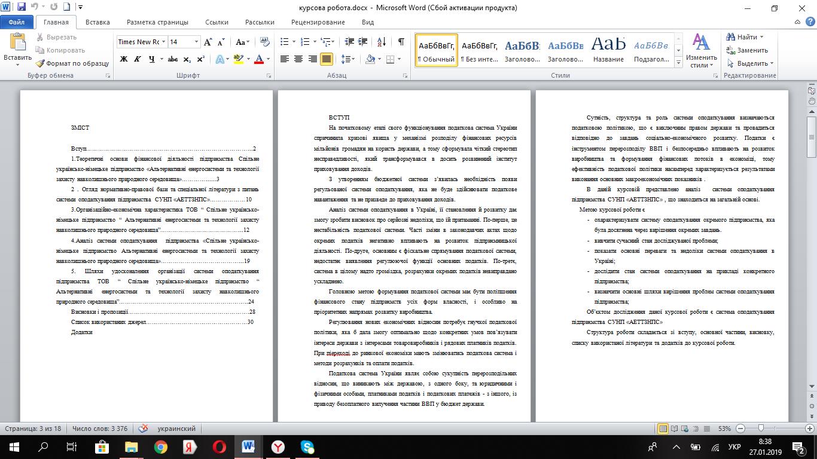Click the 53% zoom level button
This screenshot has width=817, height=459.
tap(724, 429)
